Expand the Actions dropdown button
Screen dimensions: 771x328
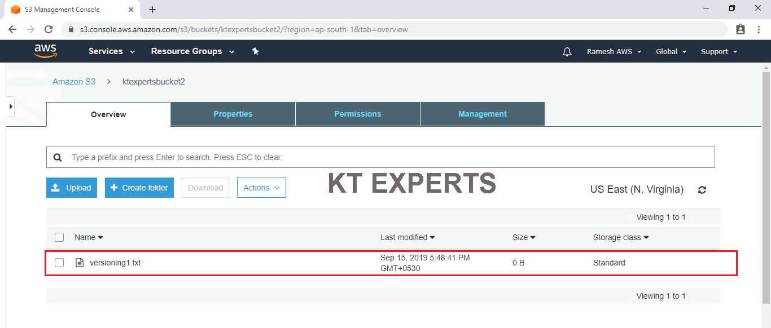click(x=261, y=188)
